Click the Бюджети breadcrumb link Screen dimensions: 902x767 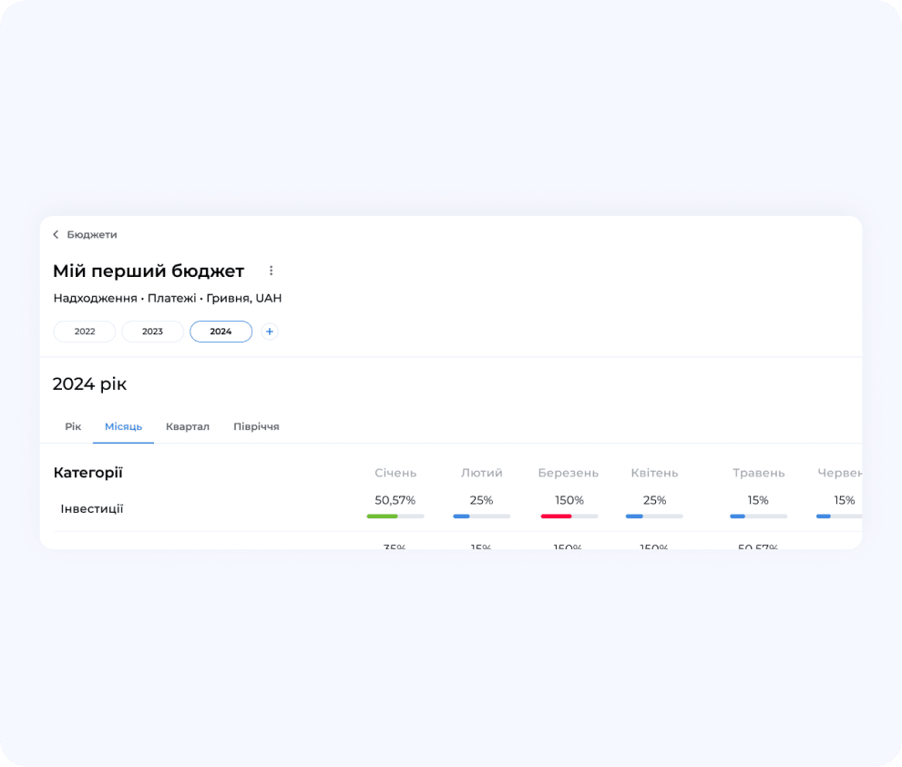click(x=91, y=235)
